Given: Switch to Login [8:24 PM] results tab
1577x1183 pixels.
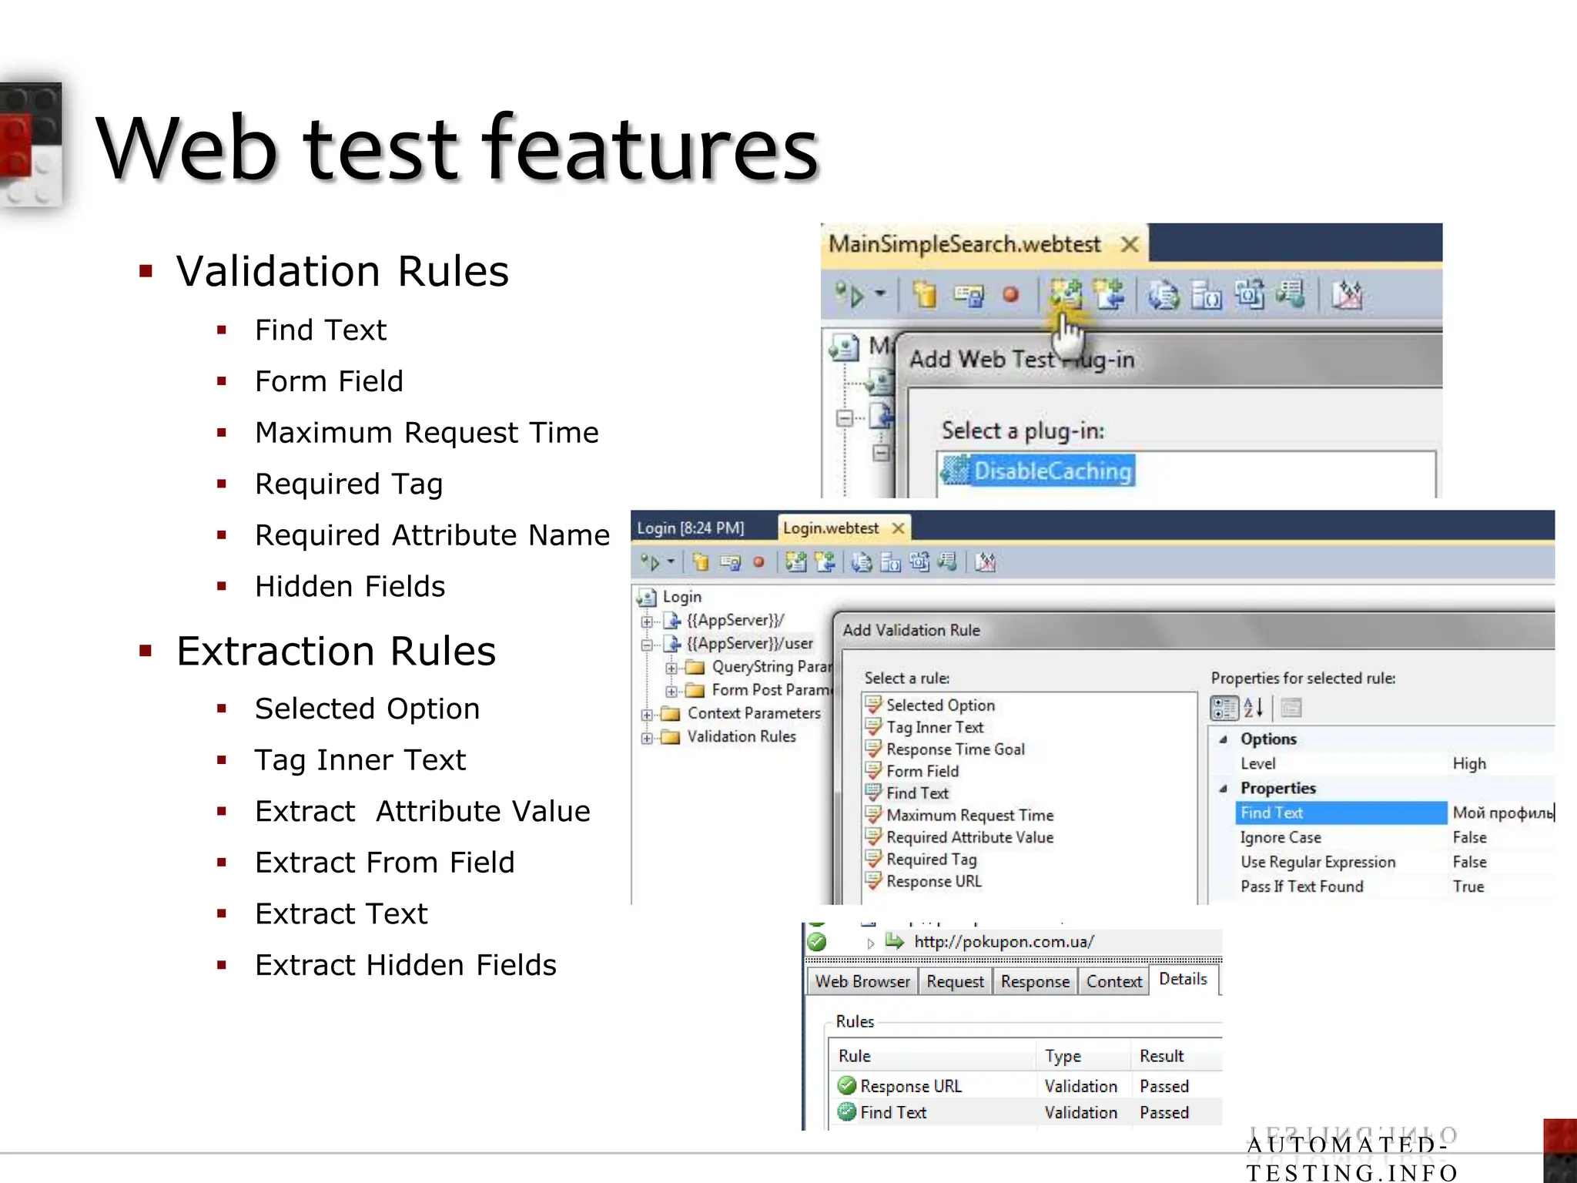Looking at the screenshot, I should (691, 528).
